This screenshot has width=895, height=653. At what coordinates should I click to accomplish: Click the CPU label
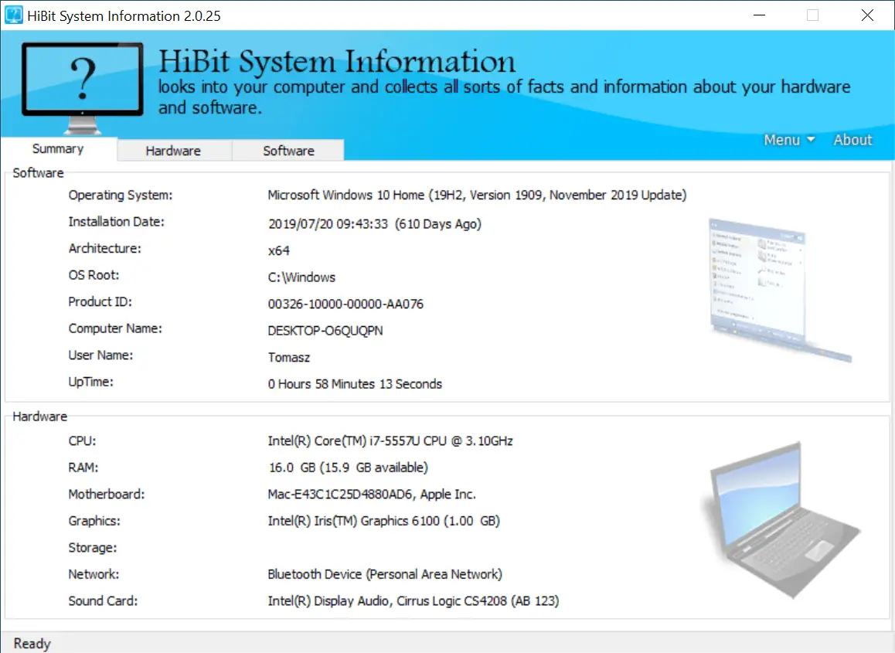click(82, 441)
